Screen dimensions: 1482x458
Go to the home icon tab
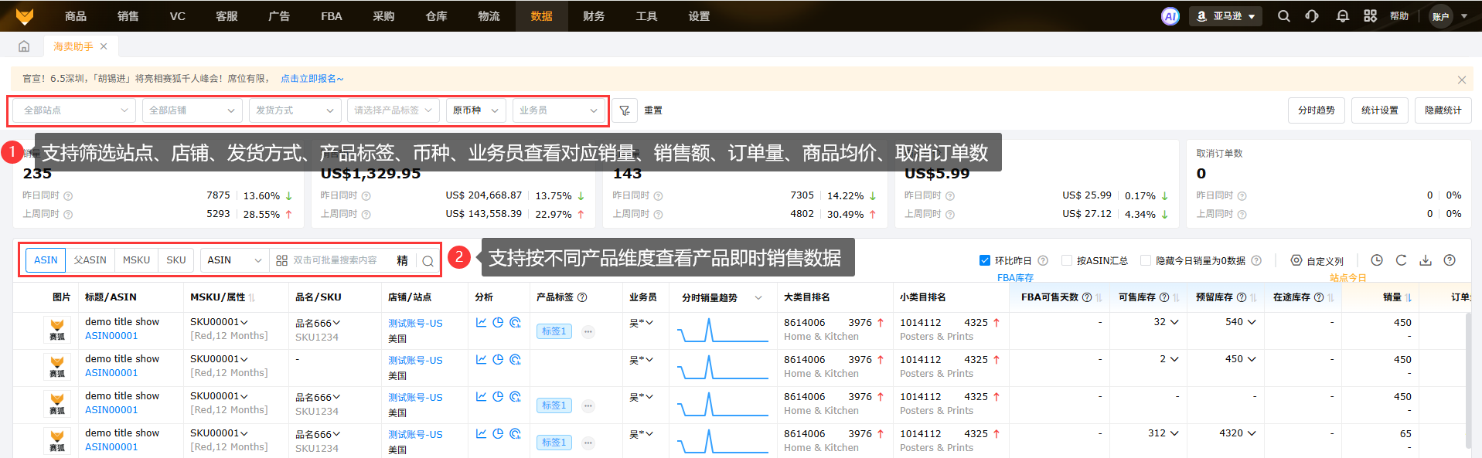click(x=24, y=46)
